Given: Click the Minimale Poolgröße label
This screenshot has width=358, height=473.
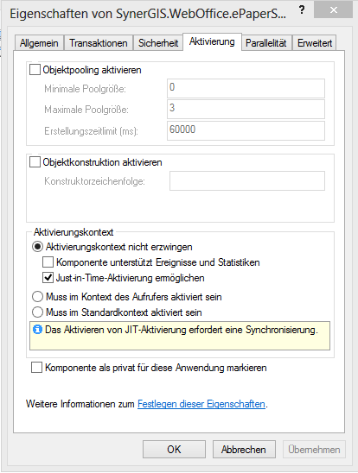Looking at the screenshot, I should (86, 89).
